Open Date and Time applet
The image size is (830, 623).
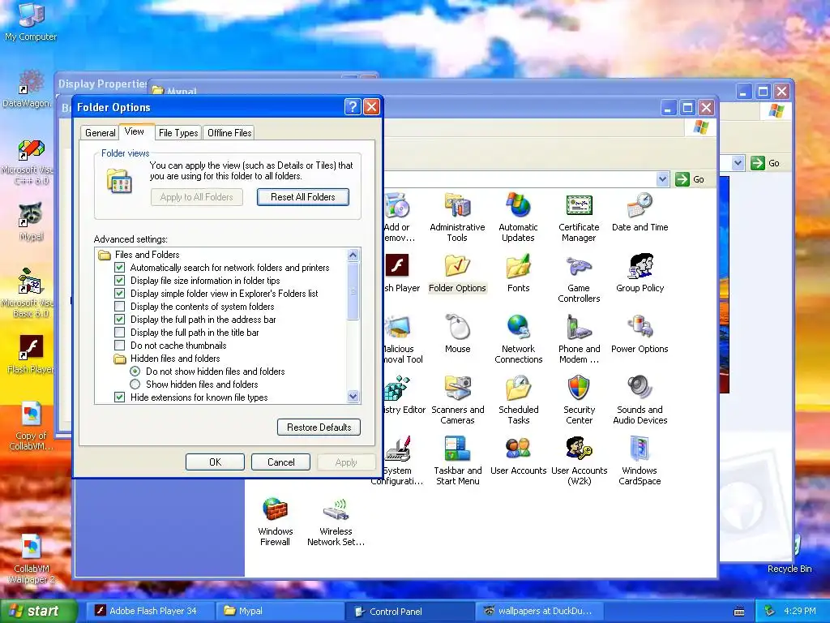(x=640, y=213)
